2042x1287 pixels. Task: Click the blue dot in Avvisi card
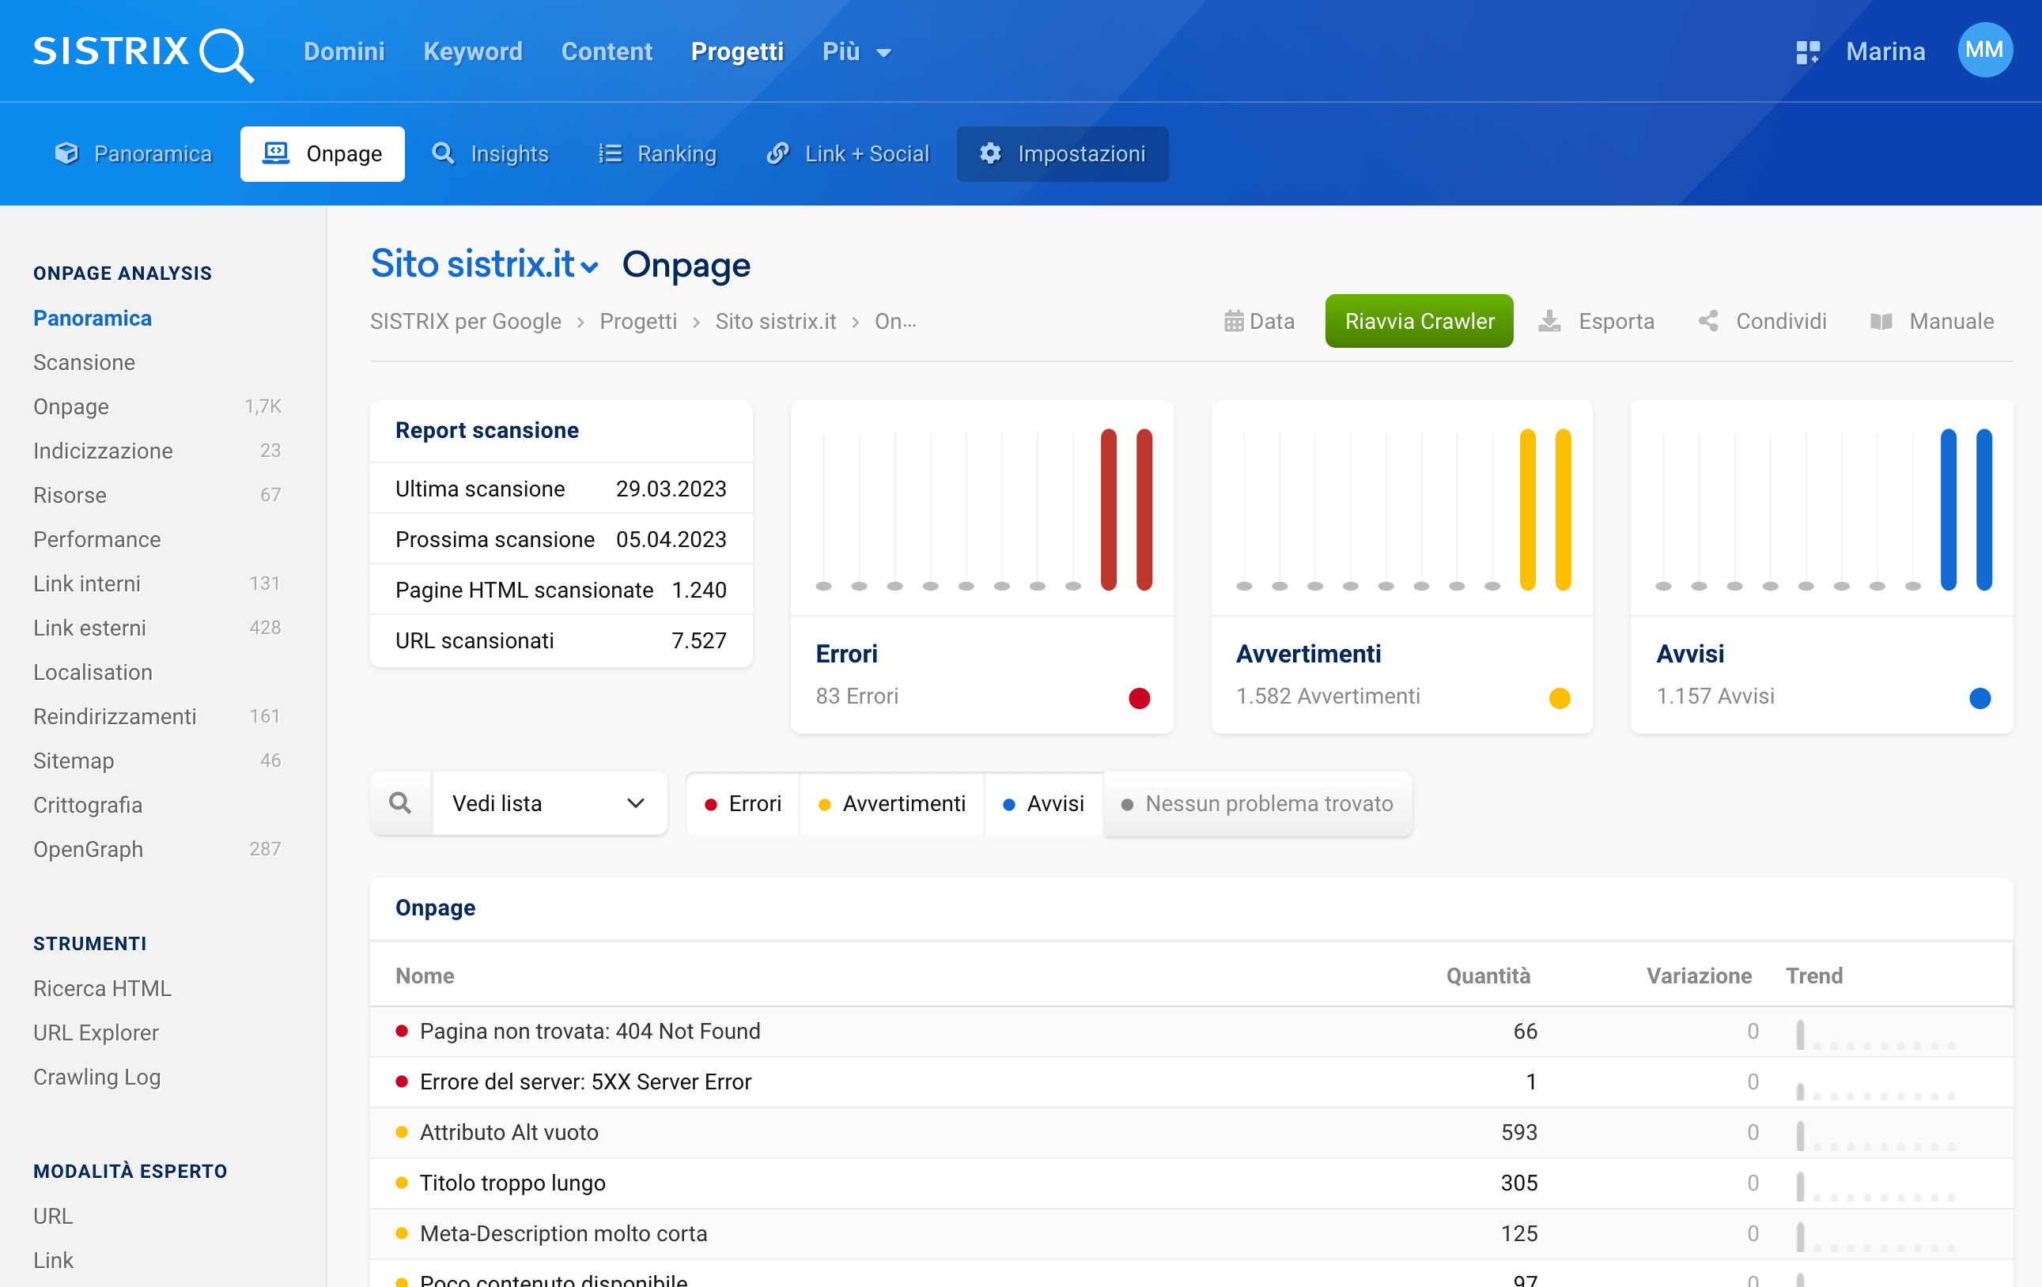click(x=1980, y=698)
